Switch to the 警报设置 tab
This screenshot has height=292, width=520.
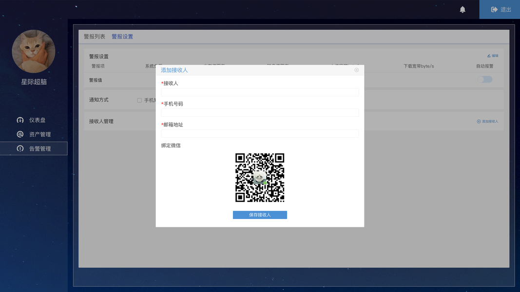(x=122, y=36)
